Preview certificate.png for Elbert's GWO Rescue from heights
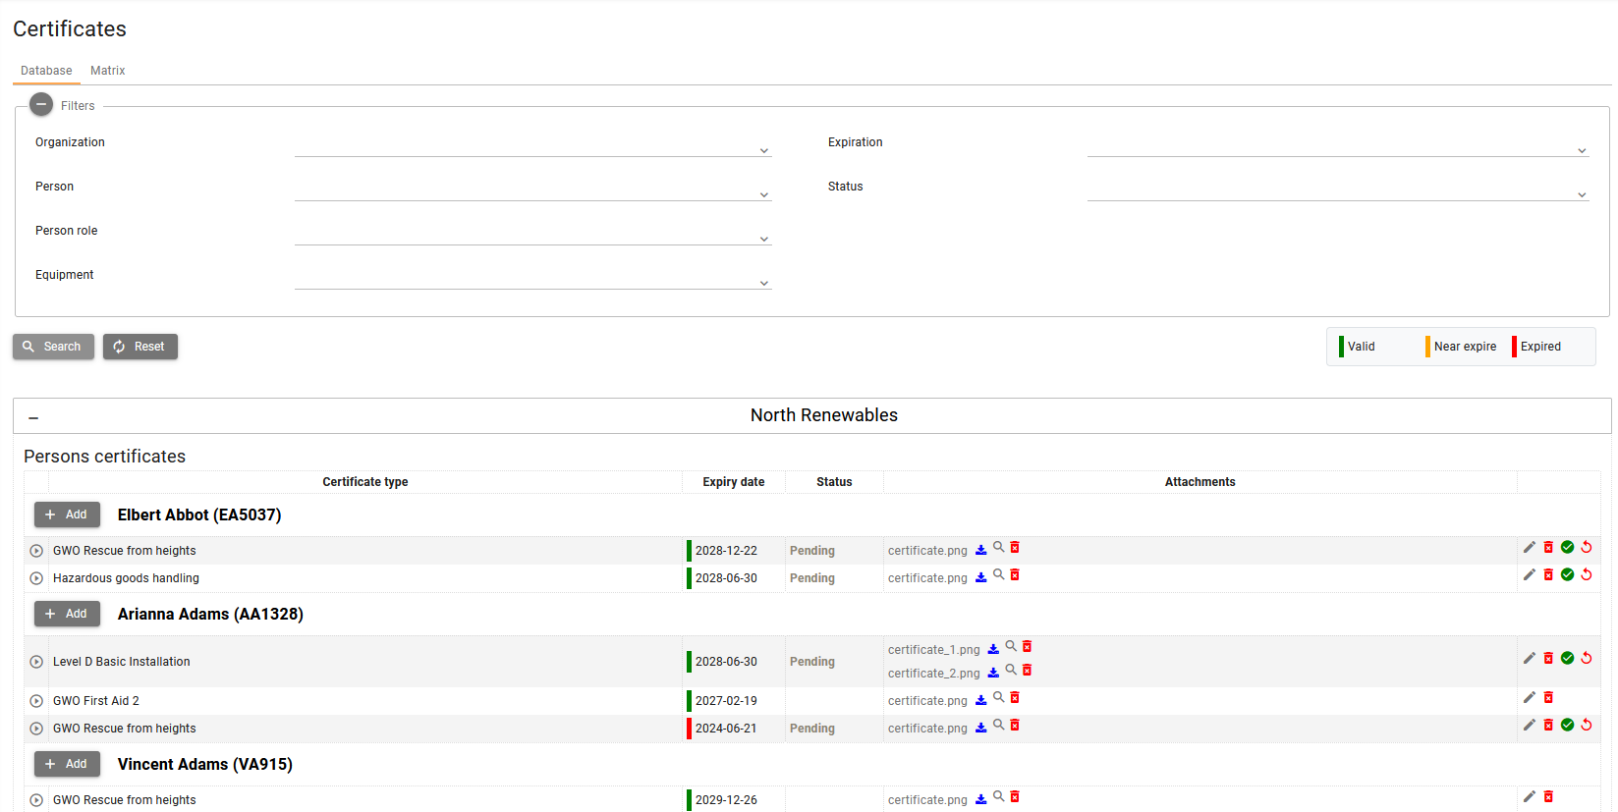Viewport: 1618px width, 812px height. [998, 547]
